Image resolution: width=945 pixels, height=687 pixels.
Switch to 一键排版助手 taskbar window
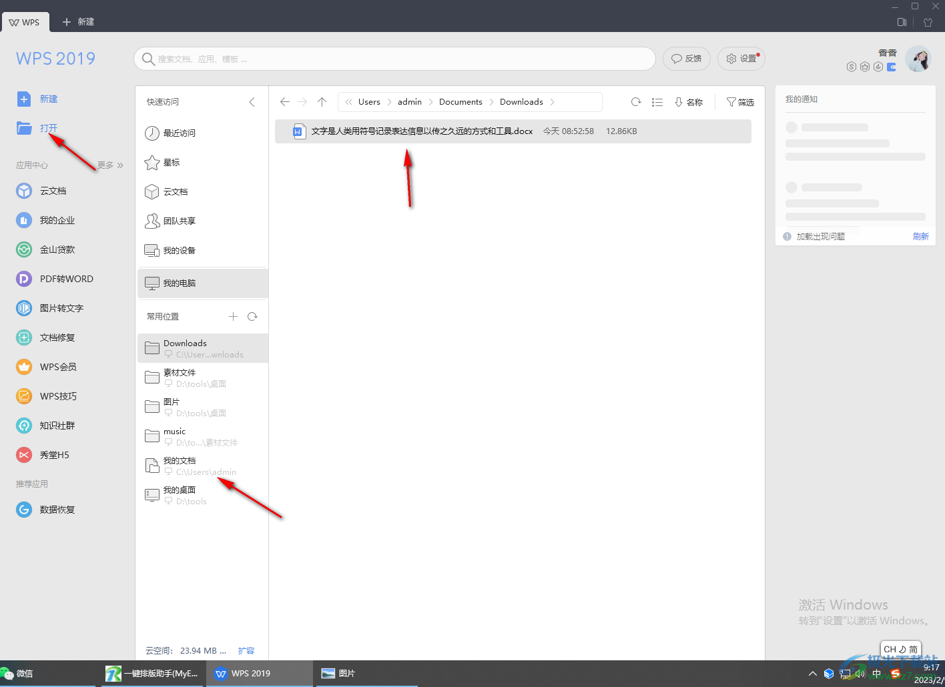point(153,674)
